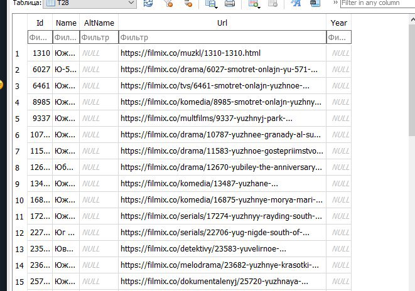Select Name cell 'Ю-5...' in row 2
The height and width of the screenshot is (291, 415).
point(66,70)
